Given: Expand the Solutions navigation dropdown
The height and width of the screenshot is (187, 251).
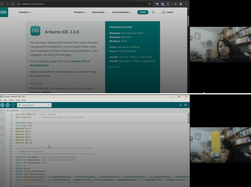Looking at the screenshot, I should click(x=25, y=12).
